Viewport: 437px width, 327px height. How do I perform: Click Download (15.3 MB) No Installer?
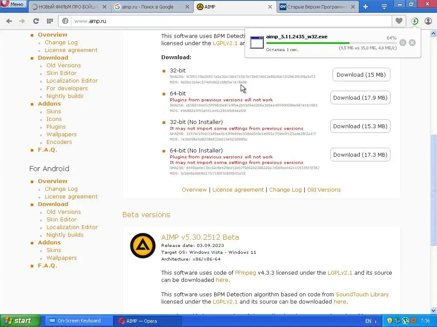click(x=360, y=126)
